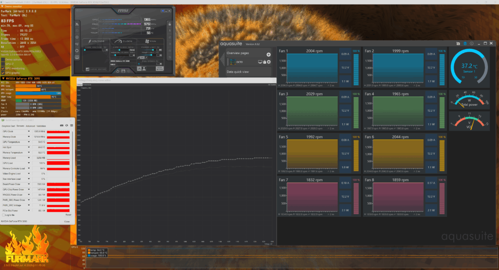Open aquasuite Overview pages section

(x=249, y=53)
